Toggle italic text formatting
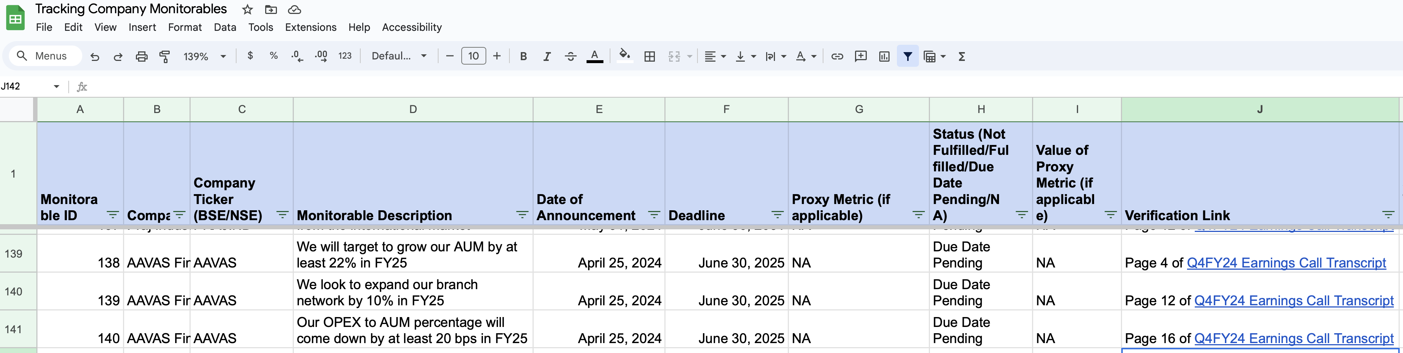Screen dimensions: 1403x353 [x=547, y=56]
